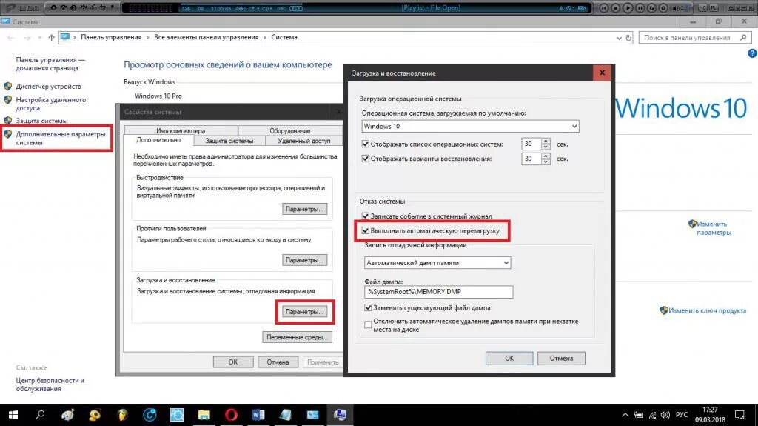Click the Wi-Fi network icon in the system tray
Image resolution: width=758 pixels, height=426 pixels.
[x=652, y=415]
